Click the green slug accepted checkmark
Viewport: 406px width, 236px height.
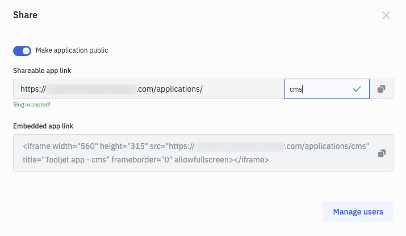357,89
